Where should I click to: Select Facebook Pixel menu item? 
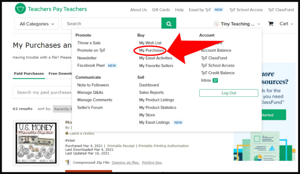(91, 65)
